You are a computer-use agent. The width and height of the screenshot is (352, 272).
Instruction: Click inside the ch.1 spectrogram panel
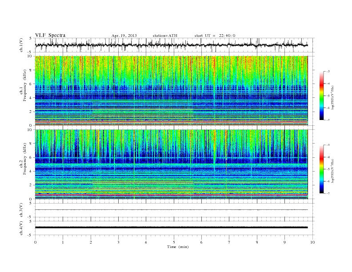point(171,91)
